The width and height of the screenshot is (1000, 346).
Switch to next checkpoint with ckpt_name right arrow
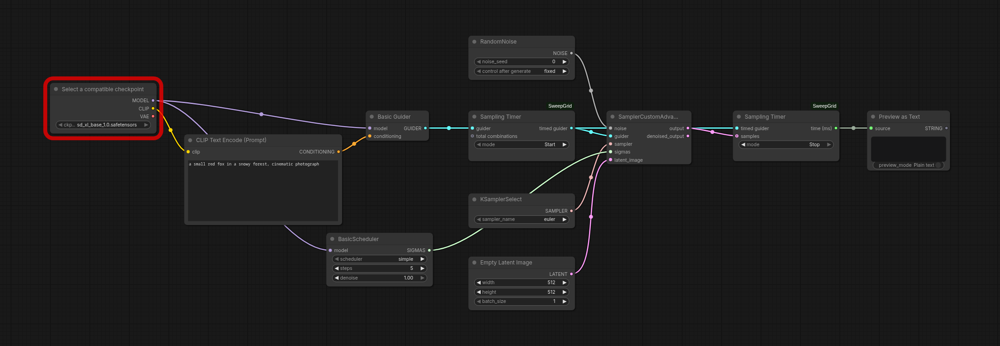[146, 125]
